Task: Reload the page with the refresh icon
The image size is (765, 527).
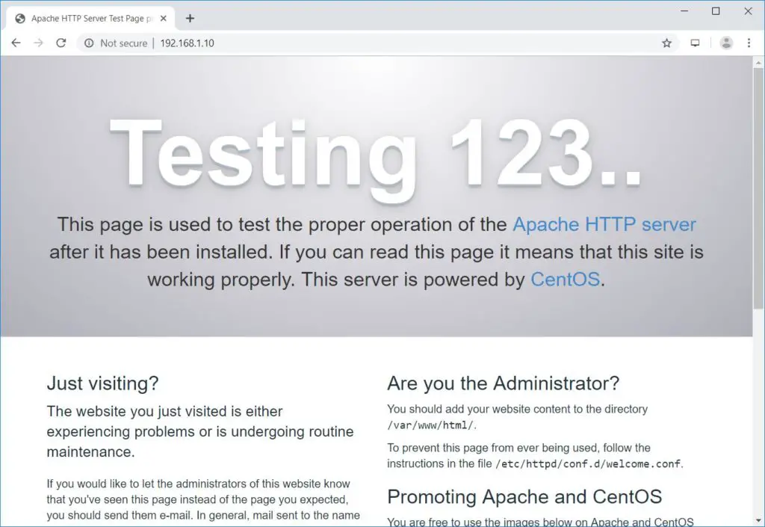Action: [61, 43]
